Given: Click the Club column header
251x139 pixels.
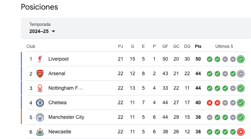Looking at the screenshot, I should click(31, 46).
